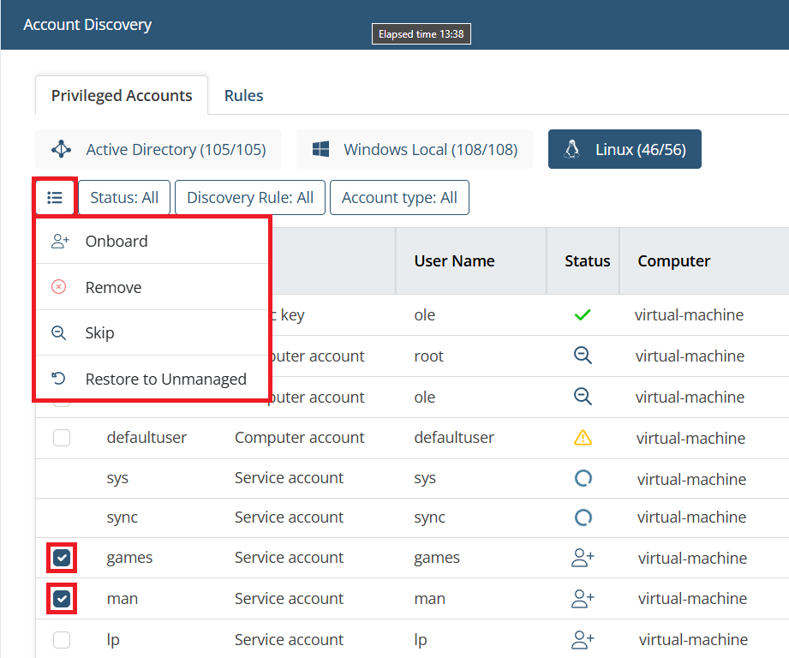The height and width of the screenshot is (658, 789).
Task: Click the loading status icon for sys
Action: coord(583,478)
